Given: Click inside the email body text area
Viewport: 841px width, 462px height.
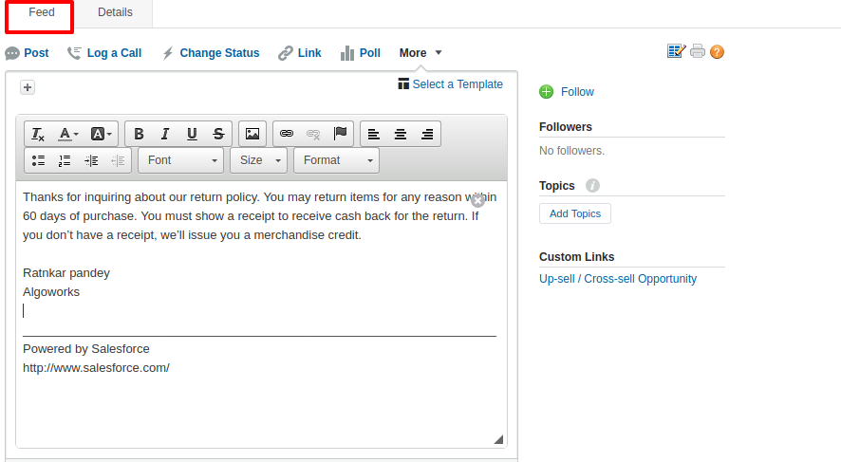Looking at the screenshot, I should (x=256, y=398).
